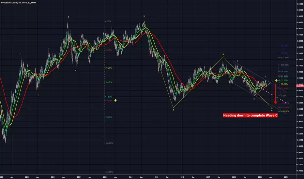Click the 2014 label on the time axis

pyautogui.click(x=131, y=177)
